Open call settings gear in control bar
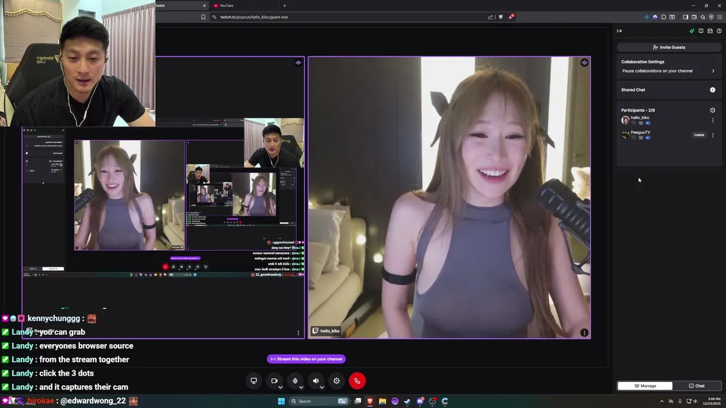 [x=336, y=381]
